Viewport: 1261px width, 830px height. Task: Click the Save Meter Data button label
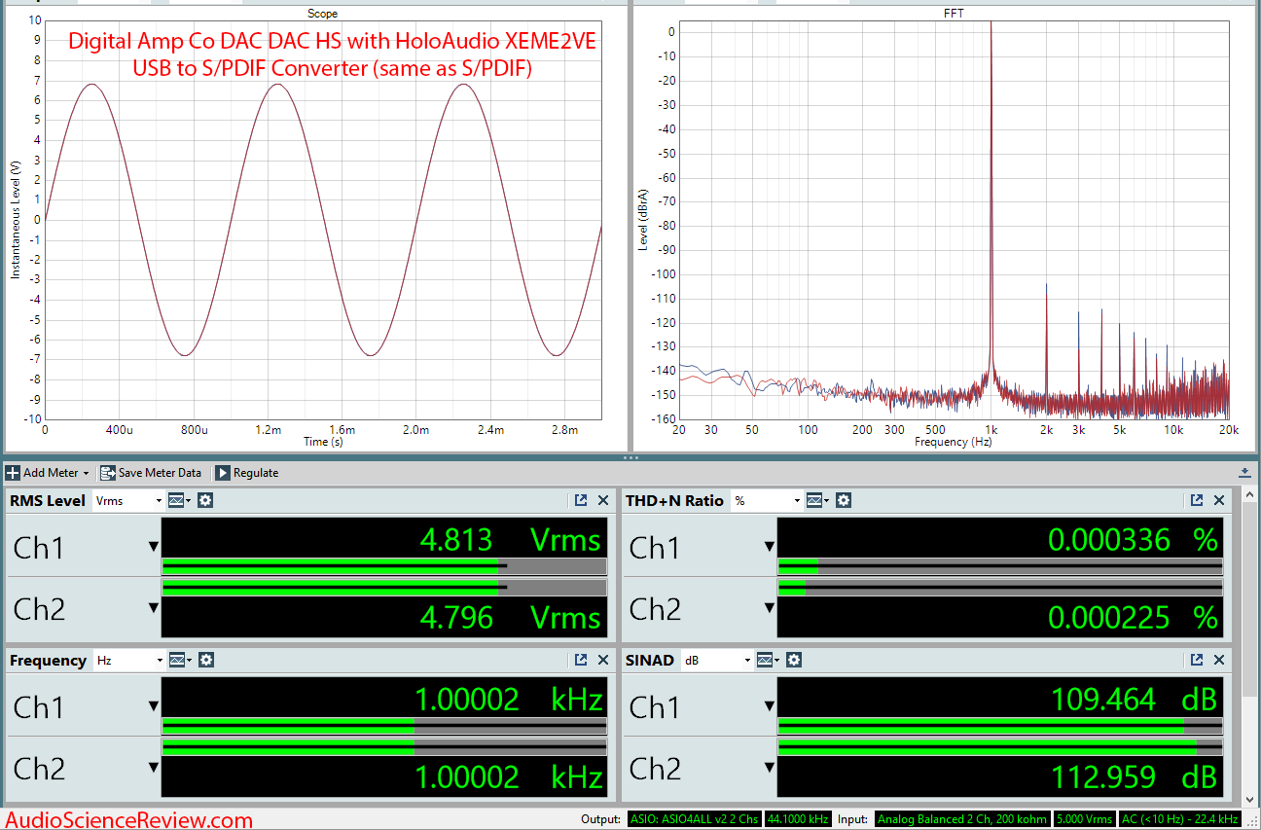point(160,473)
